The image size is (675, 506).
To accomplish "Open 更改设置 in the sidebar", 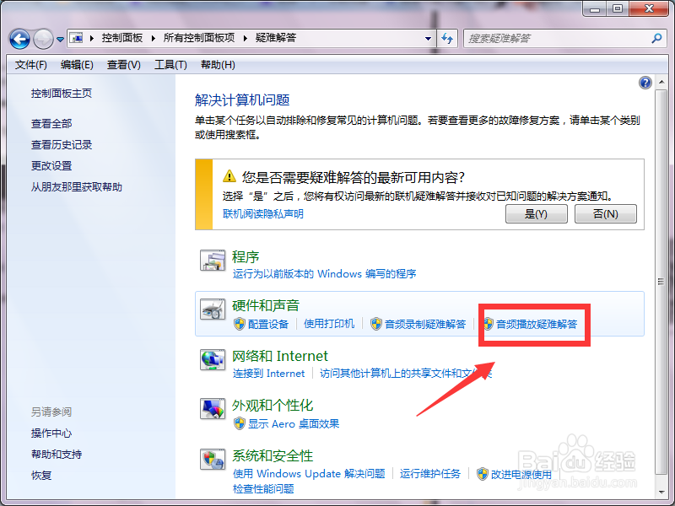I will point(51,166).
